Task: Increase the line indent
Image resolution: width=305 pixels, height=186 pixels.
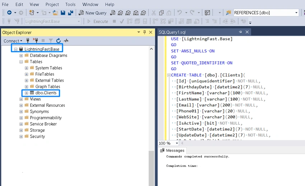Action: 233,21
